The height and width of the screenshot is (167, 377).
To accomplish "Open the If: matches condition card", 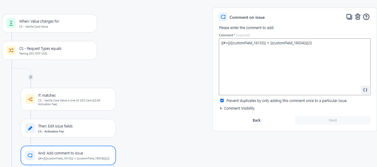I will tap(68, 99).
